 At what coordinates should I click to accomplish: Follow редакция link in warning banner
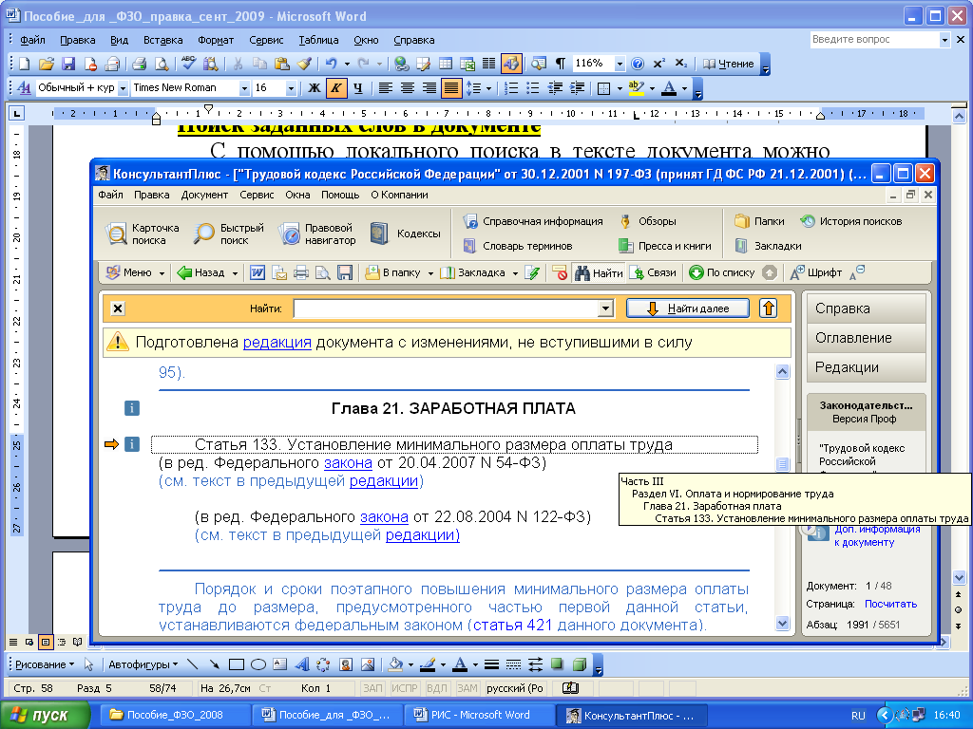[x=277, y=342]
